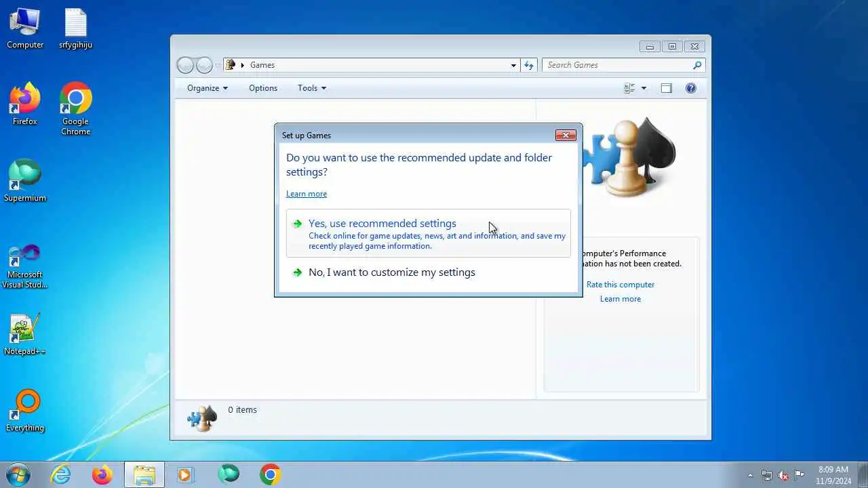The height and width of the screenshot is (488, 868).
Task: Open the Windows Start menu
Action: 18,474
